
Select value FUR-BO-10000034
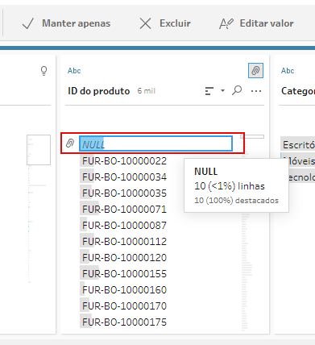(124, 177)
